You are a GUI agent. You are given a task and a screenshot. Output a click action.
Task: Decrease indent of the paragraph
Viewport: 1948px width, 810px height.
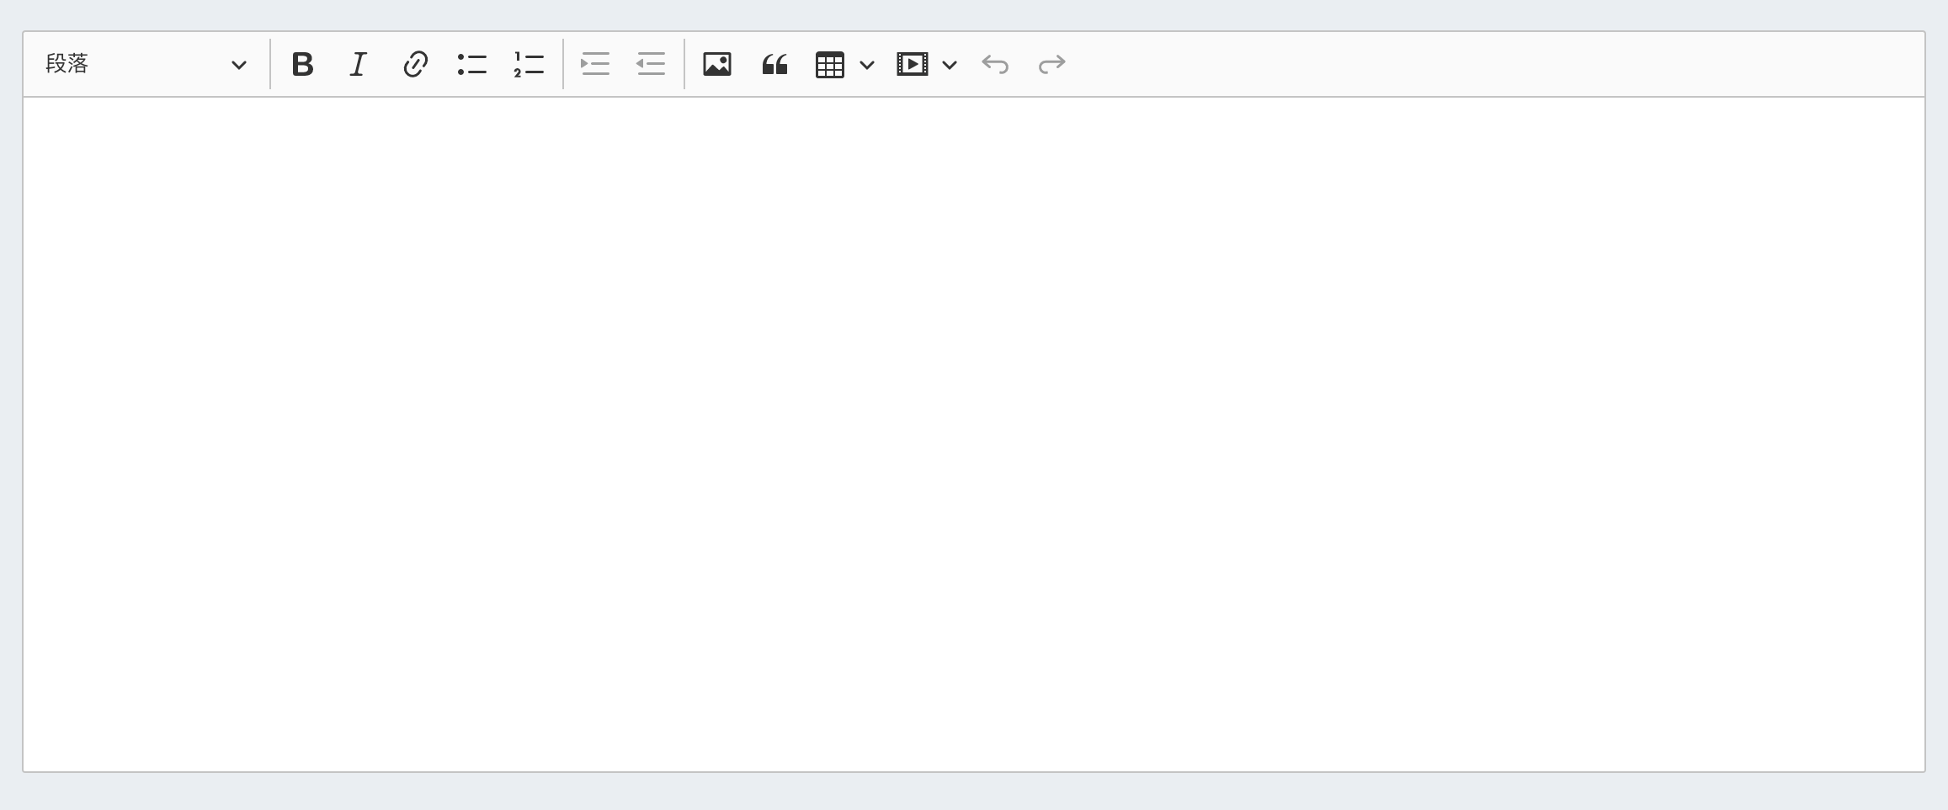(x=651, y=64)
